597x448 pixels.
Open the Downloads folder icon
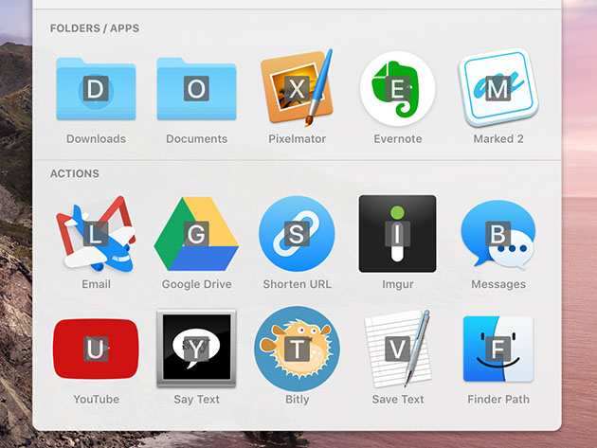[x=96, y=89]
